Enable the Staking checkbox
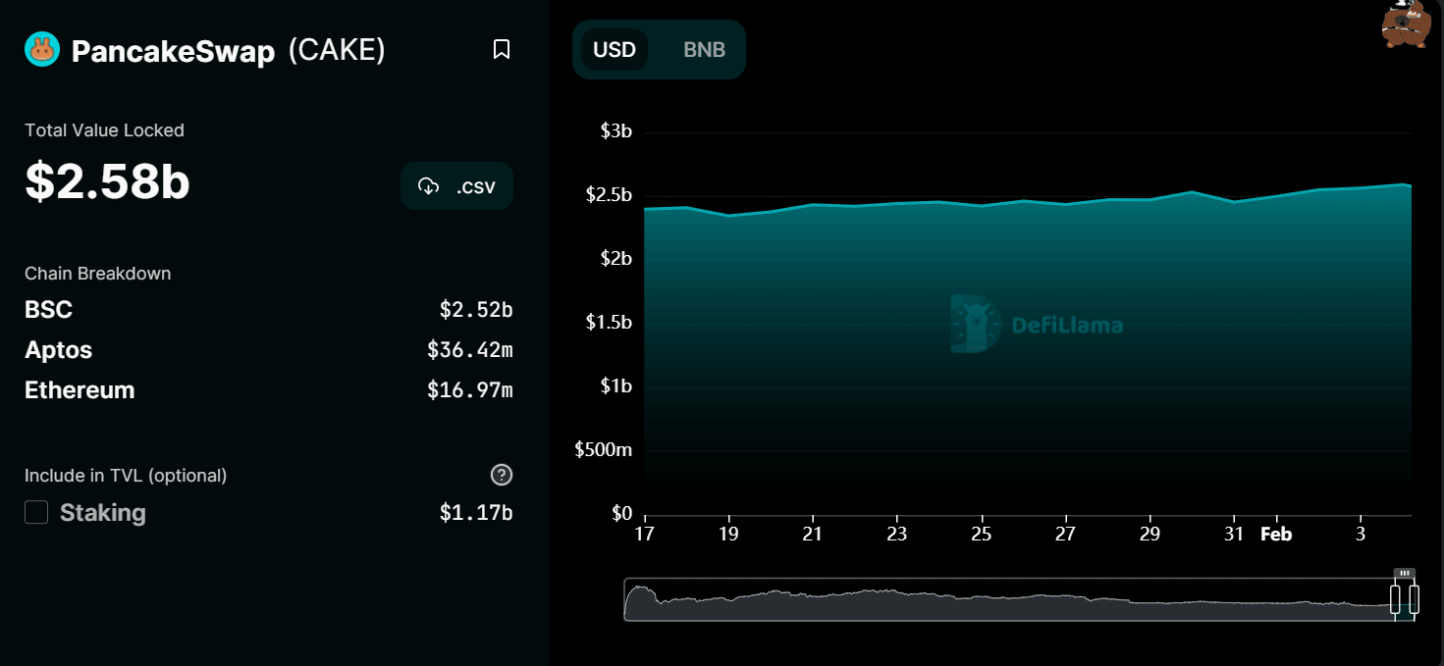 pyautogui.click(x=36, y=512)
